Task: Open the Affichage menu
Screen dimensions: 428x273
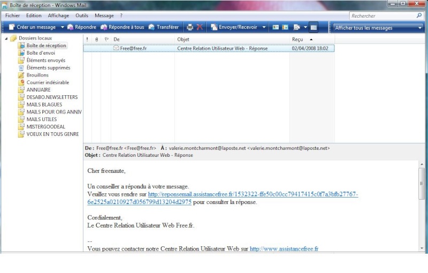Action: point(58,16)
